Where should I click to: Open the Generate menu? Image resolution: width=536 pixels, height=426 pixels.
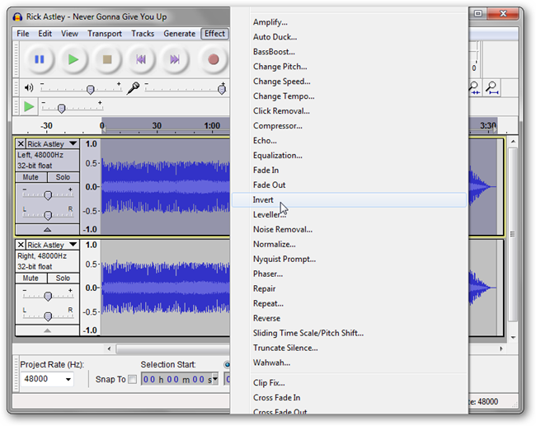tap(179, 34)
